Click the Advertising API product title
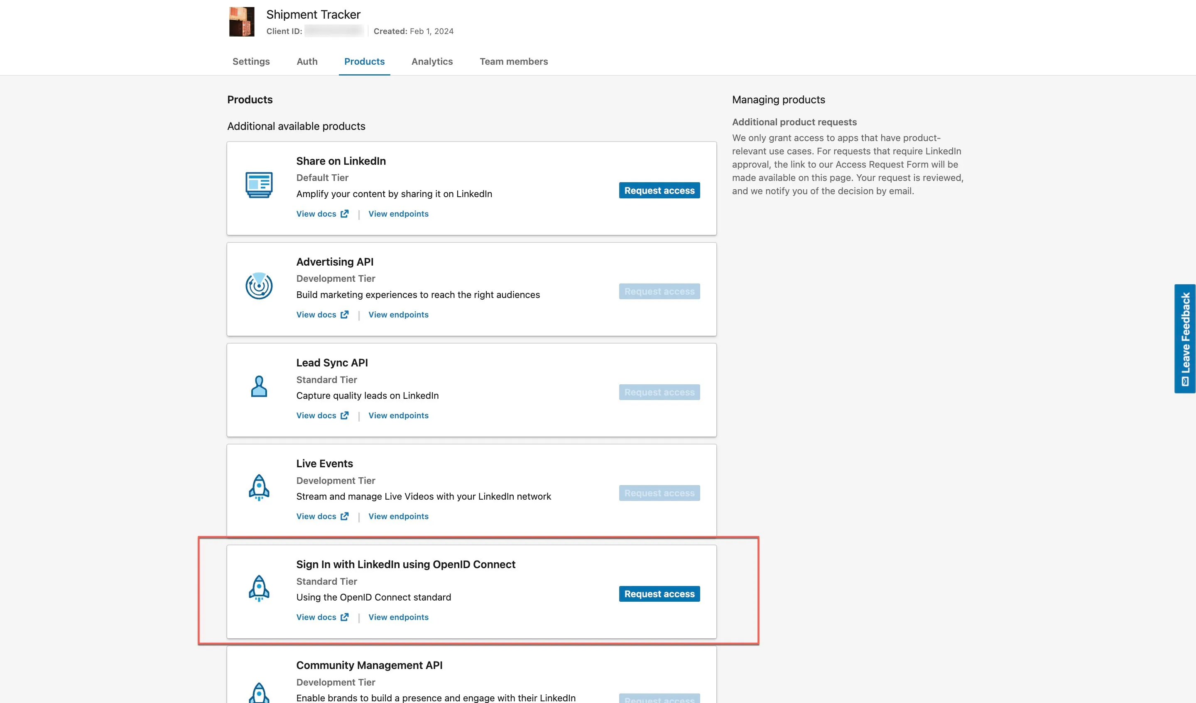Viewport: 1196px width, 703px height. (x=335, y=262)
